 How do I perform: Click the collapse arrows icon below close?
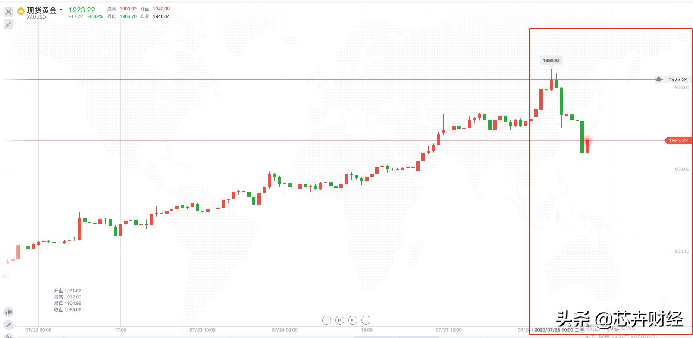9,25
